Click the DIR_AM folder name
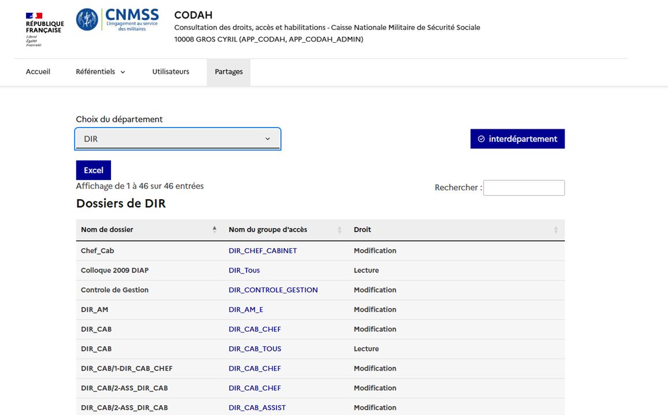 click(x=95, y=309)
